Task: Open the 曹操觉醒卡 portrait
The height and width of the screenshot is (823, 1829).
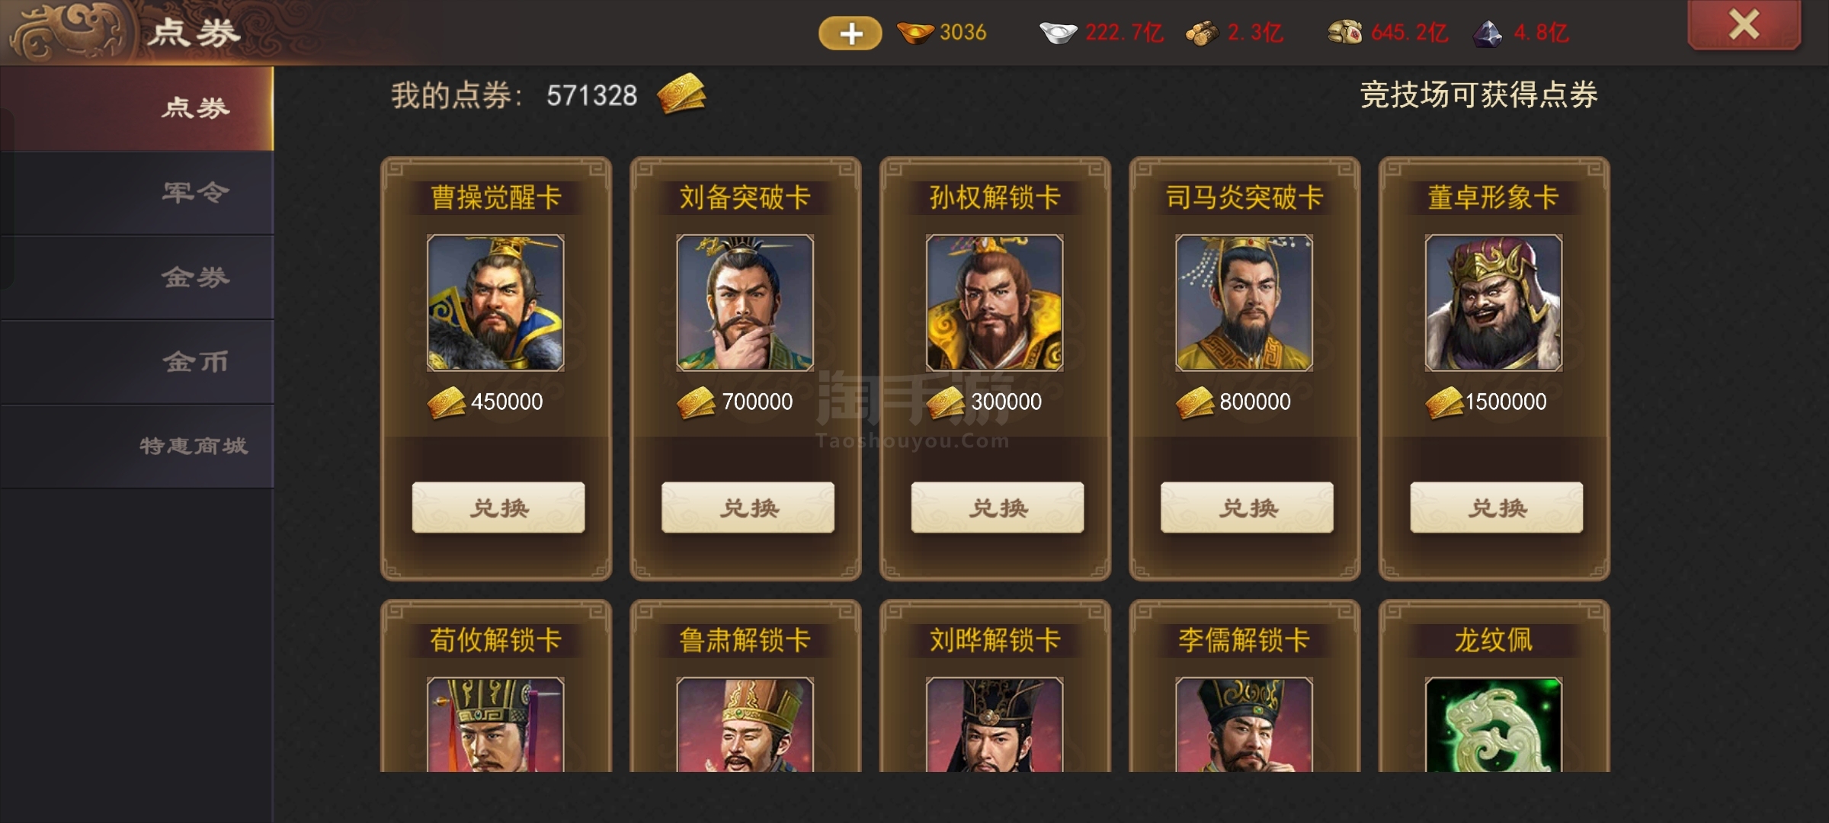Action: [x=495, y=303]
